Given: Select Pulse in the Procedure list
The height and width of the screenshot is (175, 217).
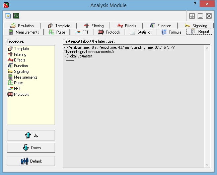Looking at the screenshot, I should [x=18, y=83].
